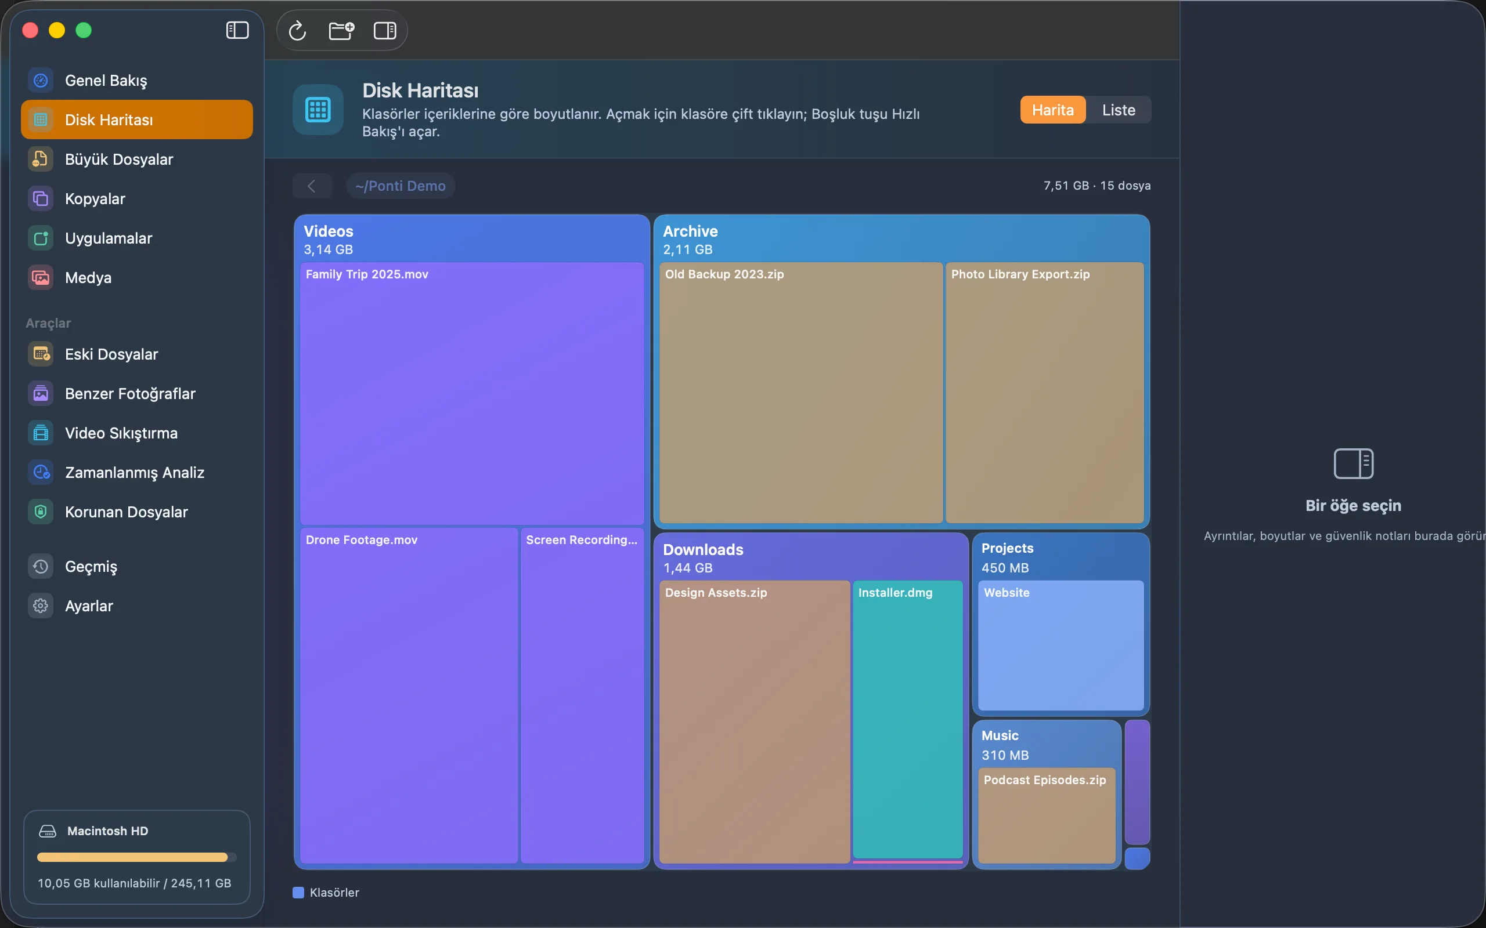This screenshot has width=1486, height=928.
Task: Open Video Sıkıştırma tool
Action: pyautogui.click(x=137, y=433)
